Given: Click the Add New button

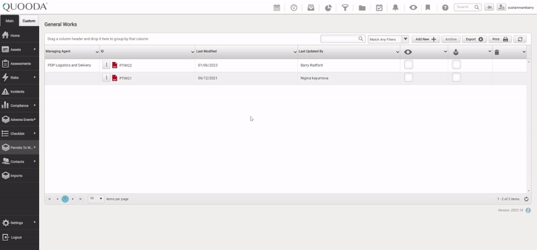Looking at the screenshot, I should pos(426,39).
